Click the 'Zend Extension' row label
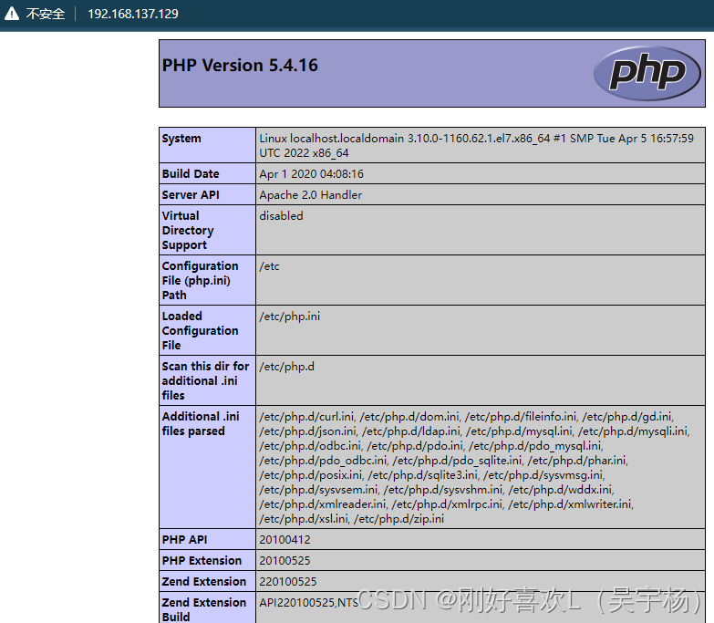The height and width of the screenshot is (623, 714). (204, 581)
